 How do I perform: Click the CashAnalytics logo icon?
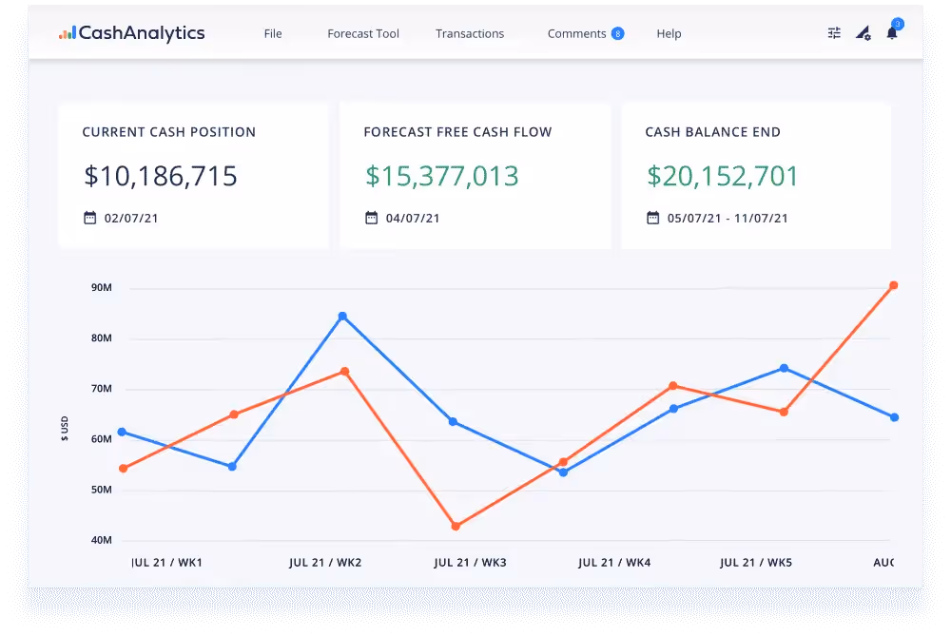[70, 32]
